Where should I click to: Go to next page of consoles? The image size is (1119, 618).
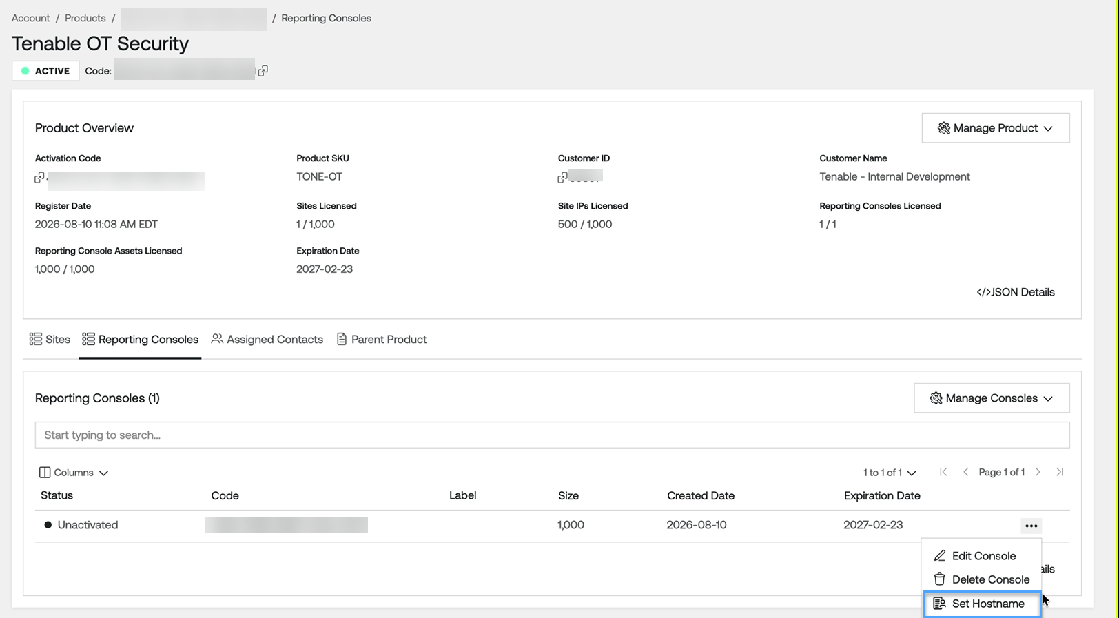point(1038,472)
